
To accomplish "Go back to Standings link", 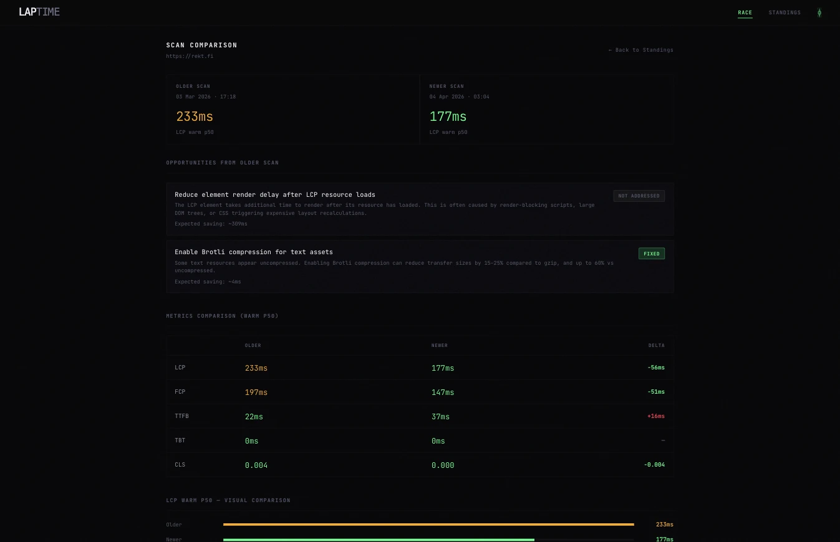I will [x=640, y=50].
